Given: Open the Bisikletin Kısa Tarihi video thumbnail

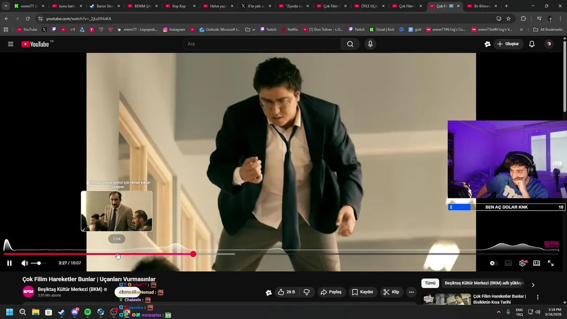Looking at the screenshot, I should 447,299.
